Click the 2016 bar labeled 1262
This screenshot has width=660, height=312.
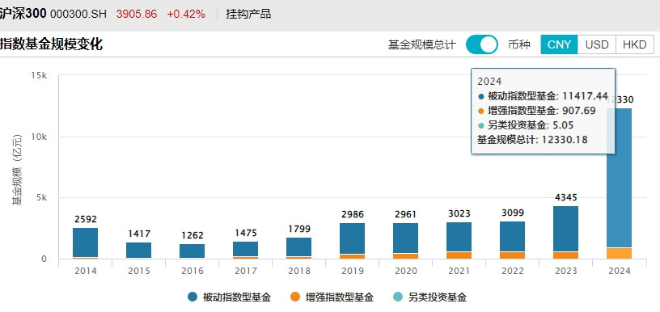click(192, 251)
